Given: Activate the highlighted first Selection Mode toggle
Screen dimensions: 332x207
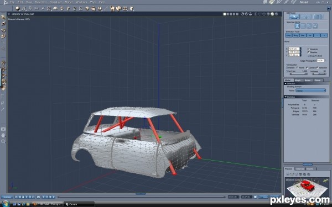Looking at the screenshot, I should click(x=297, y=26).
